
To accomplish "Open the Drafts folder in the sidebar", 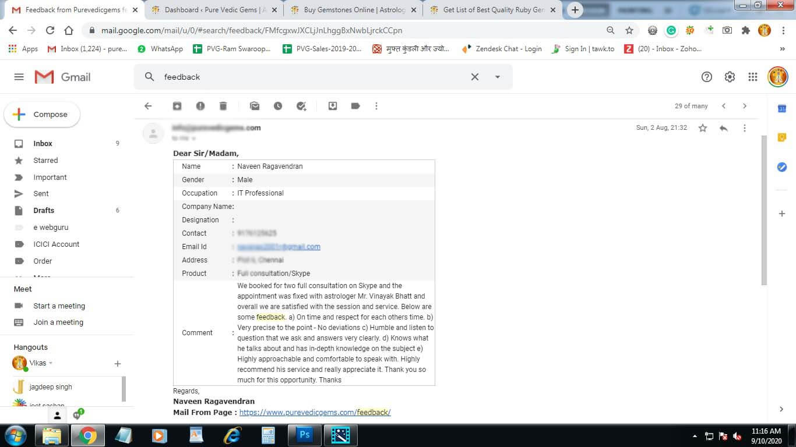I will (44, 210).
